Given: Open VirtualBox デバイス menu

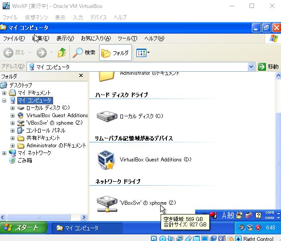Looking at the screenshot, I should pyautogui.click(x=98, y=17).
